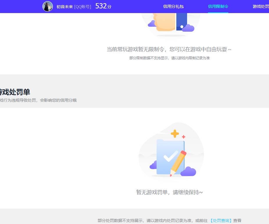Open the 【处罚查询】 link in the footer
Screen dimensions: 269x224
221,221
